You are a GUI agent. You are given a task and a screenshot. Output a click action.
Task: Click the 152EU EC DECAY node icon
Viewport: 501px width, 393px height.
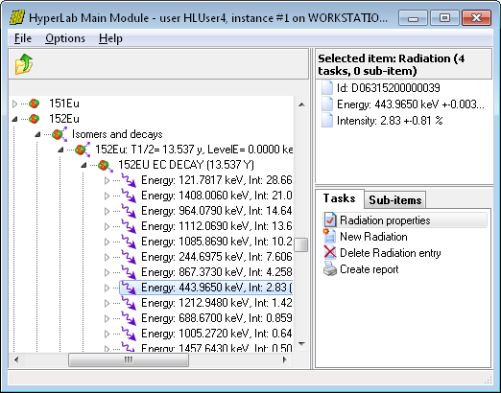pyautogui.click(x=106, y=165)
